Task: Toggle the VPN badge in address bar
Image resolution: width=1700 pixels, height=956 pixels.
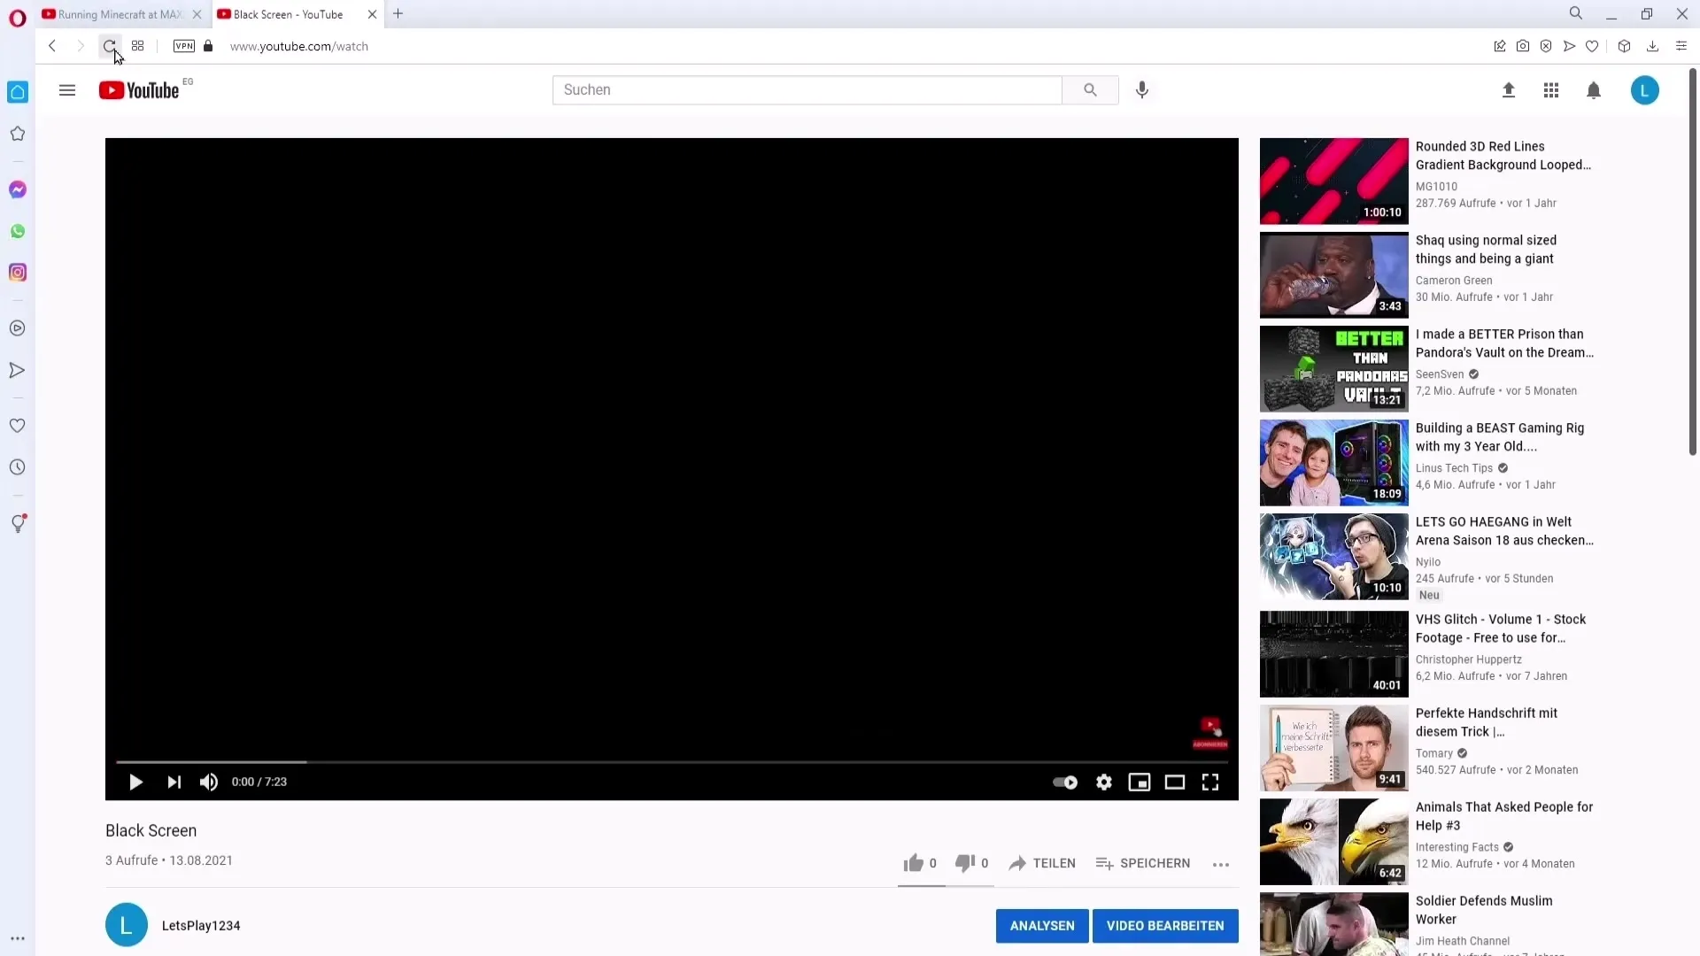Action: pos(184,46)
